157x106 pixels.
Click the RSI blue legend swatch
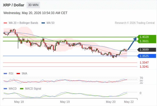(5, 74)
